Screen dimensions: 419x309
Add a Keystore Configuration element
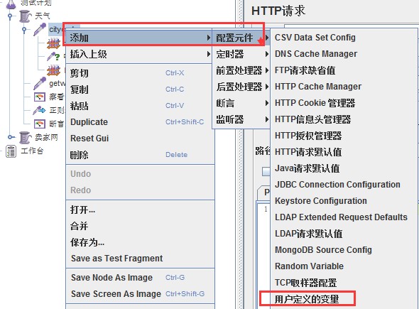[344, 201]
